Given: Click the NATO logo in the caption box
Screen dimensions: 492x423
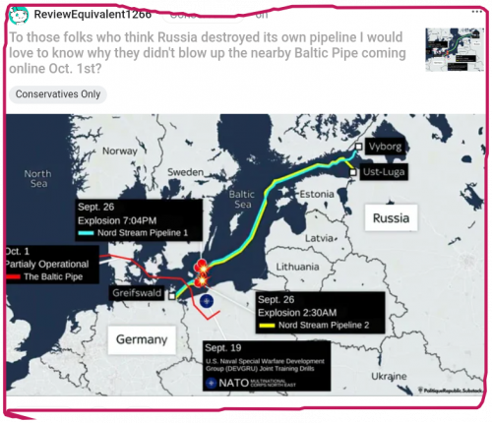Looking at the screenshot, I should (x=251, y=383).
